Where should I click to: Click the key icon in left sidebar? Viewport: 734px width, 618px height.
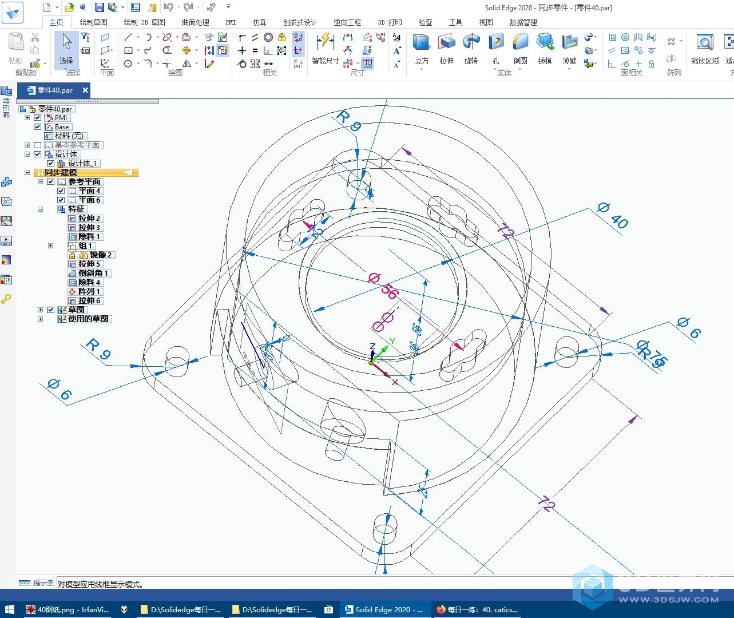6,299
